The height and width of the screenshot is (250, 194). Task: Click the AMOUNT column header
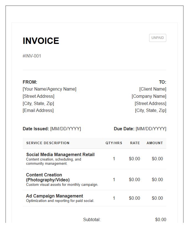click(155, 143)
